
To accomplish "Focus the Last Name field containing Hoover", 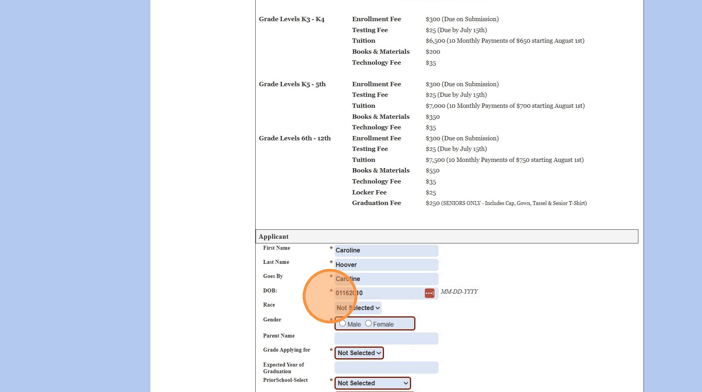I will point(386,265).
